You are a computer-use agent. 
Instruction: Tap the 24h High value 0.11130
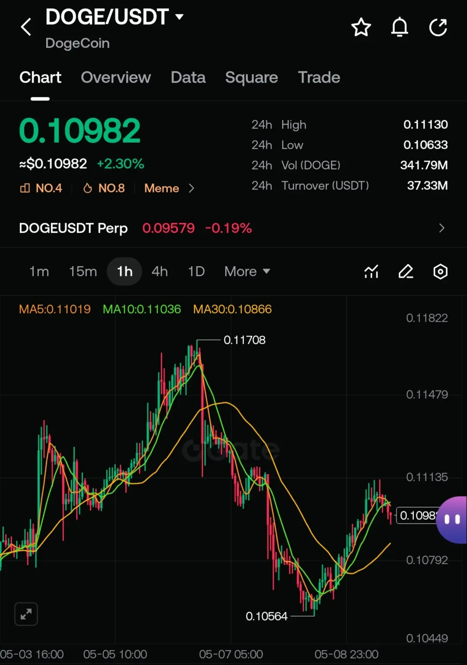click(x=425, y=125)
